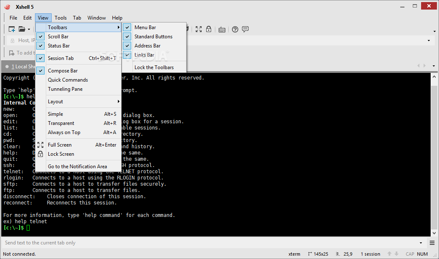This screenshot has width=439, height=259.
Task: Click the Full Screen toolbar icon
Action: (x=199, y=29)
